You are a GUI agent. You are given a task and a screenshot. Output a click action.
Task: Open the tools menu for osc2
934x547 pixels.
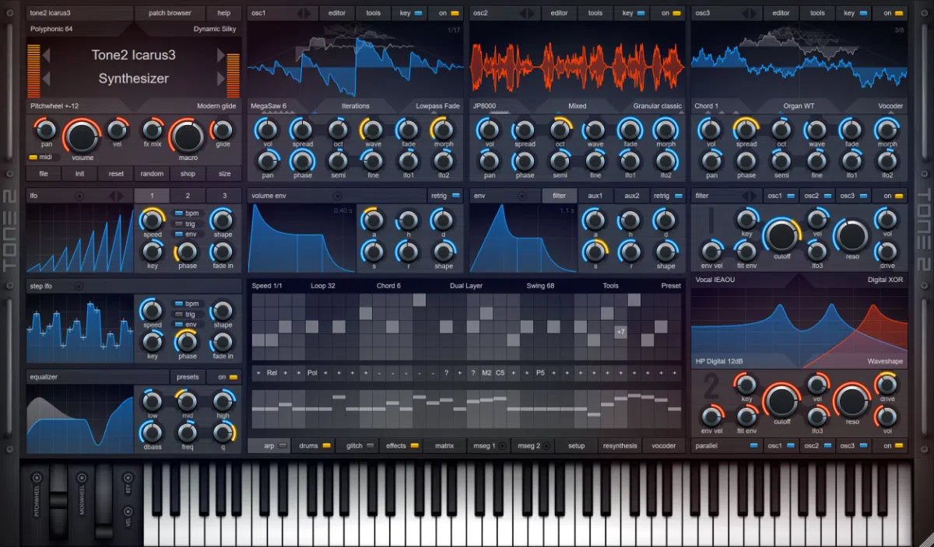[x=595, y=12]
